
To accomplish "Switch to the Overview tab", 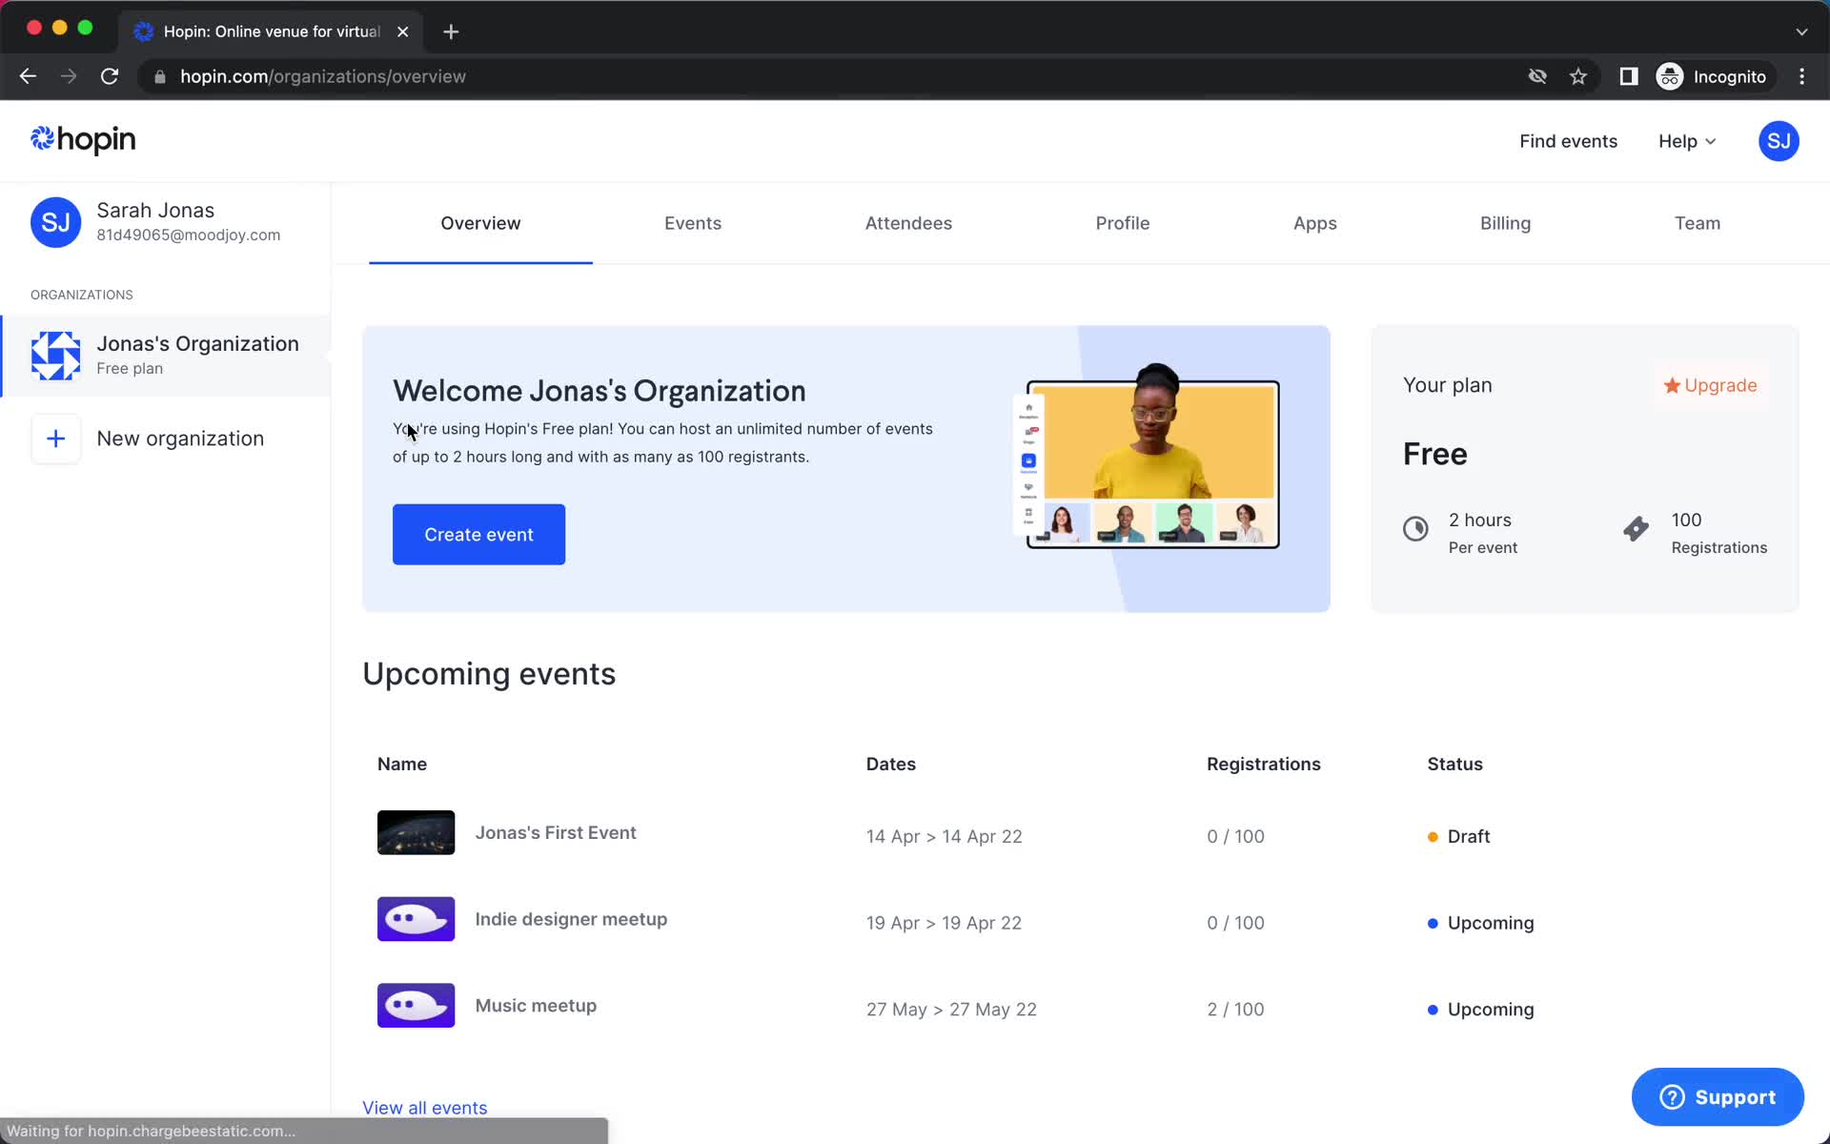I will pos(480,223).
